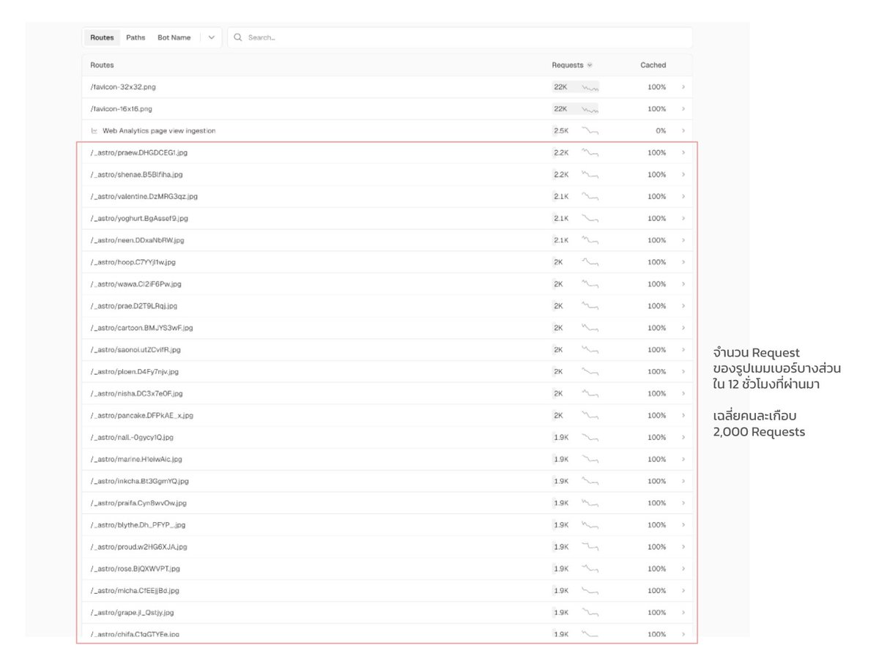The height and width of the screenshot is (659, 879).
Task: Open the /_astro/shenae.B5Blfiha.jpg route
Action: [136, 175]
